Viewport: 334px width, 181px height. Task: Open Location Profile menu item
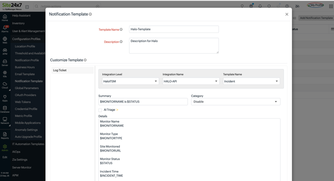25,46
